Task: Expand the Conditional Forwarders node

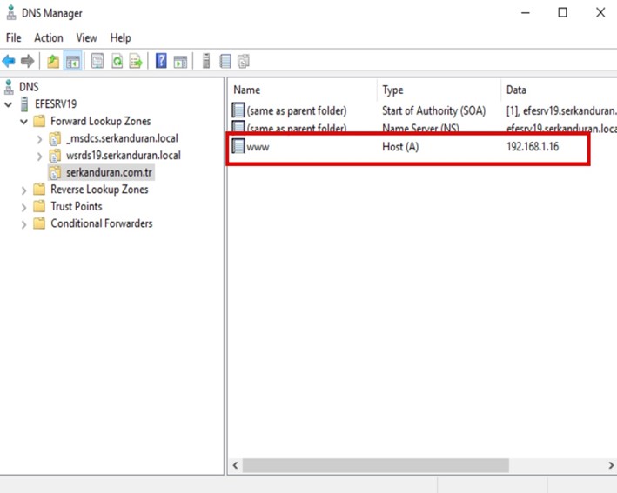Action: pyautogui.click(x=23, y=223)
